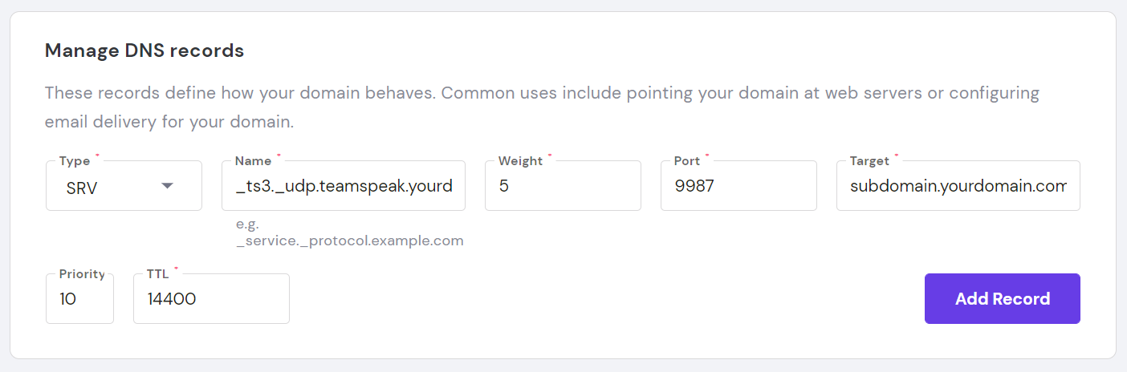
Task: Click the TTL field label
Action: click(157, 274)
